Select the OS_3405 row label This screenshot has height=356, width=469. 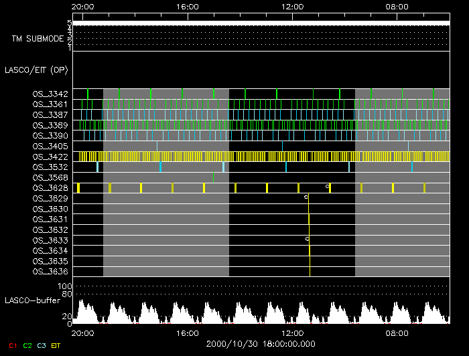tap(50, 146)
